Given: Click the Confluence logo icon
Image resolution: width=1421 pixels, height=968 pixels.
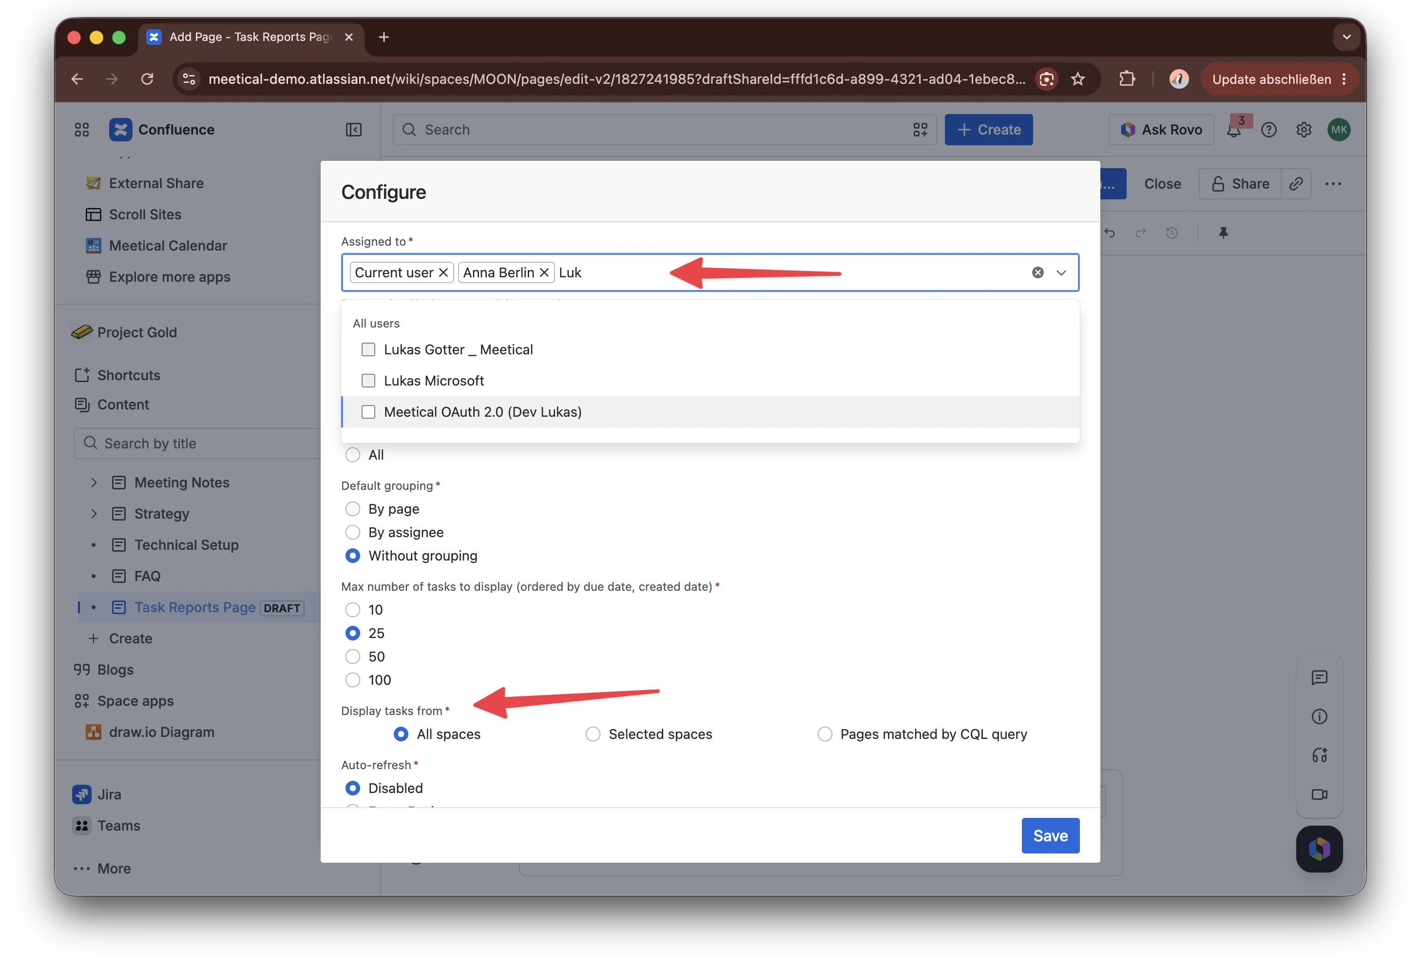Looking at the screenshot, I should [x=120, y=130].
